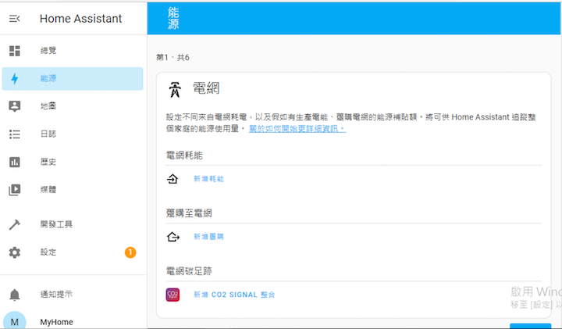Click the 能源 page title in header
Viewport: 562px width, 329px height.
[173, 18]
